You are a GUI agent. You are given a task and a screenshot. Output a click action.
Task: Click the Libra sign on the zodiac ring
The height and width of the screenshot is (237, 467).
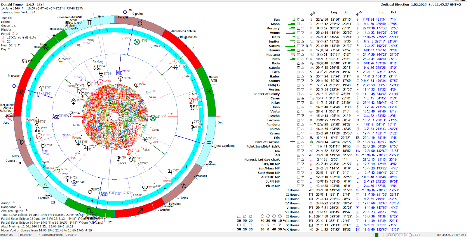46,185
